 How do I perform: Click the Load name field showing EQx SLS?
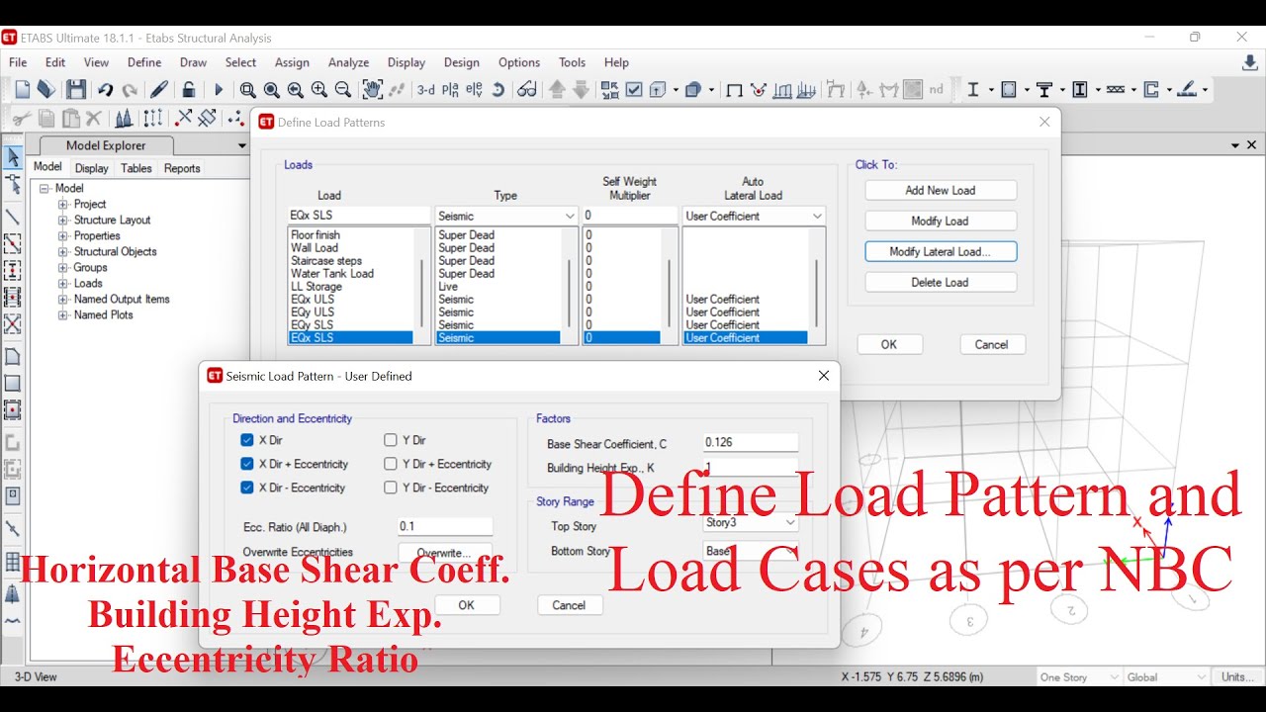pos(359,216)
